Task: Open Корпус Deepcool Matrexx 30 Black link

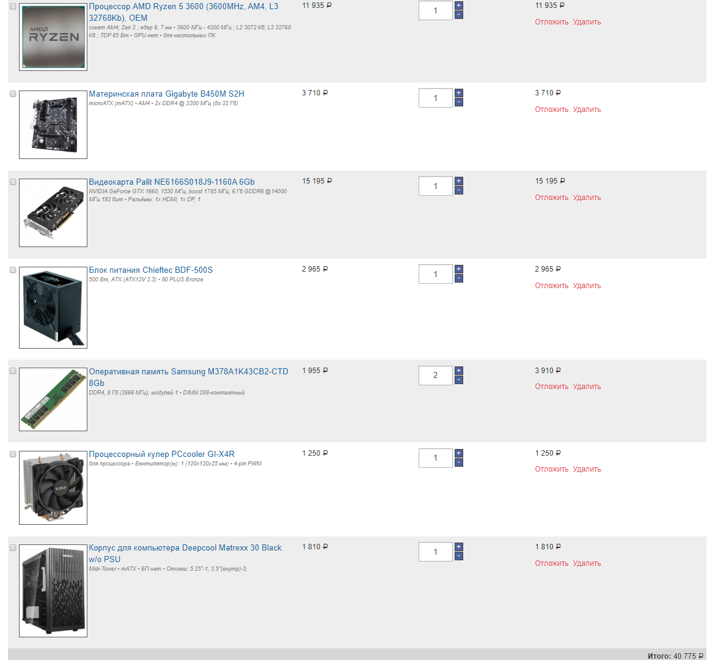Action: coord(185,553)
